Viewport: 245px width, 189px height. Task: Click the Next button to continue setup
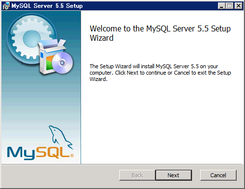(x=173, y=175)
